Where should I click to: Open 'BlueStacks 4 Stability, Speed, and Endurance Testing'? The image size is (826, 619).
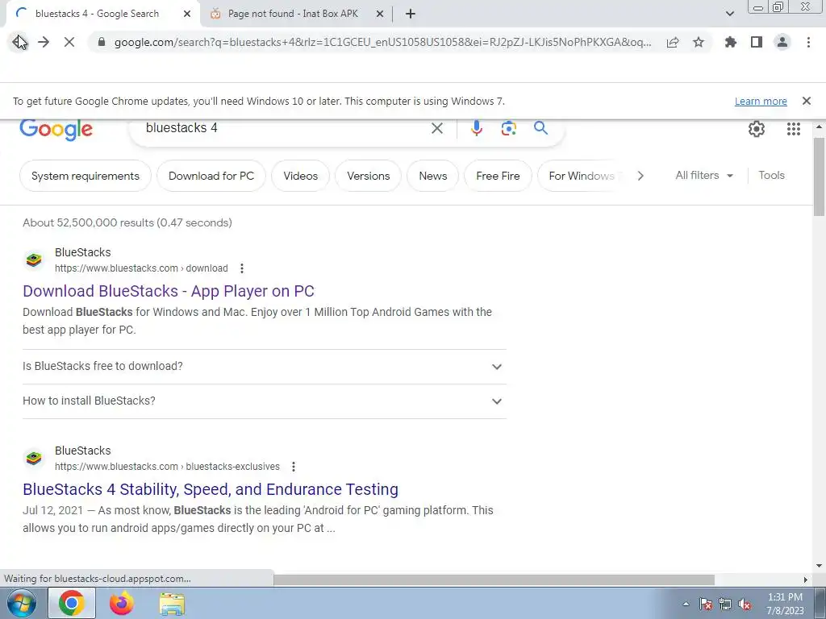point(211,489)
